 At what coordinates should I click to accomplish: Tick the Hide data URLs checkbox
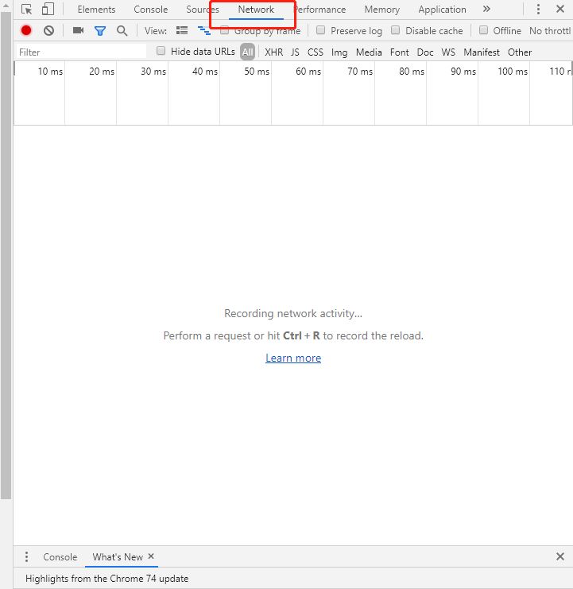click(x=161, y=51)
